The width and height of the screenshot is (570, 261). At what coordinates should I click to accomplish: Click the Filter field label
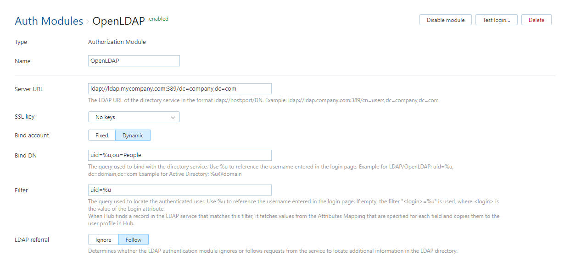point(21,190)
